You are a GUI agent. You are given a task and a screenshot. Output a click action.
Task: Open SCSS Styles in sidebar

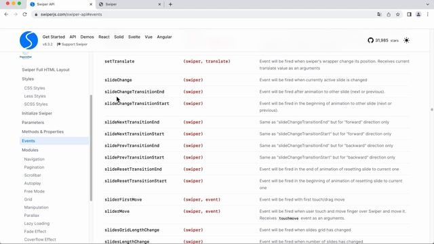[36, 104]
